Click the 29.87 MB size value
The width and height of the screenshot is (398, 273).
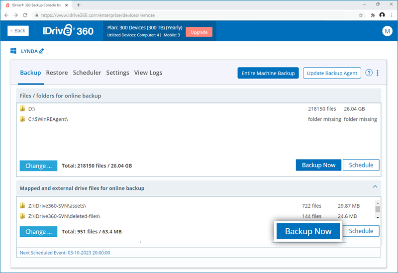click(349, 206)
